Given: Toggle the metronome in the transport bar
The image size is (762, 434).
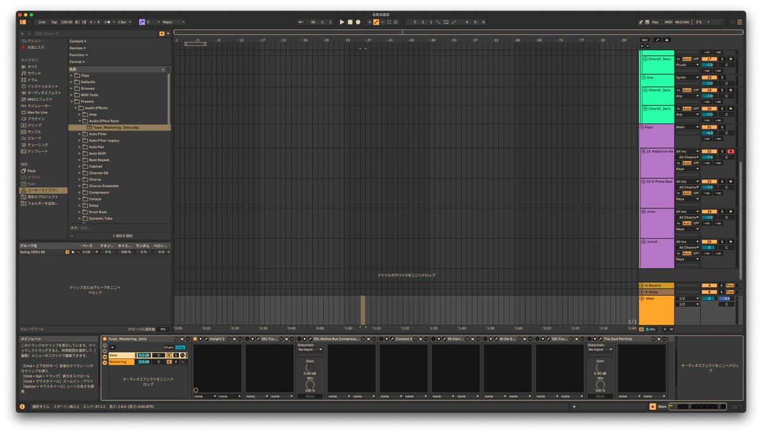Looking at the screenshot, I should click(107, 22).
